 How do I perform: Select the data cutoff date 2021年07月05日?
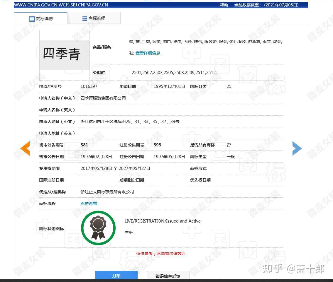click(x=281, y=5)
